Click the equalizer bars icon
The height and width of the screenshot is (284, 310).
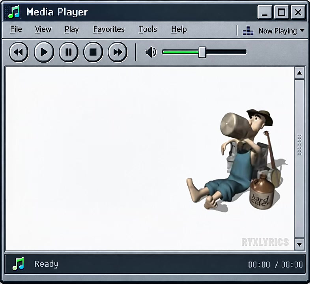248,30
